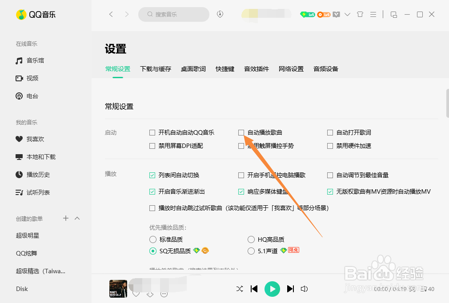Viewport: 449px width, 303px height.
Task: Enable the 自动播放歌曲 checkbox
Action: coord(241,132)
